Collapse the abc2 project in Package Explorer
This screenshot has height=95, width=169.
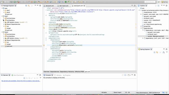point(2,32)
